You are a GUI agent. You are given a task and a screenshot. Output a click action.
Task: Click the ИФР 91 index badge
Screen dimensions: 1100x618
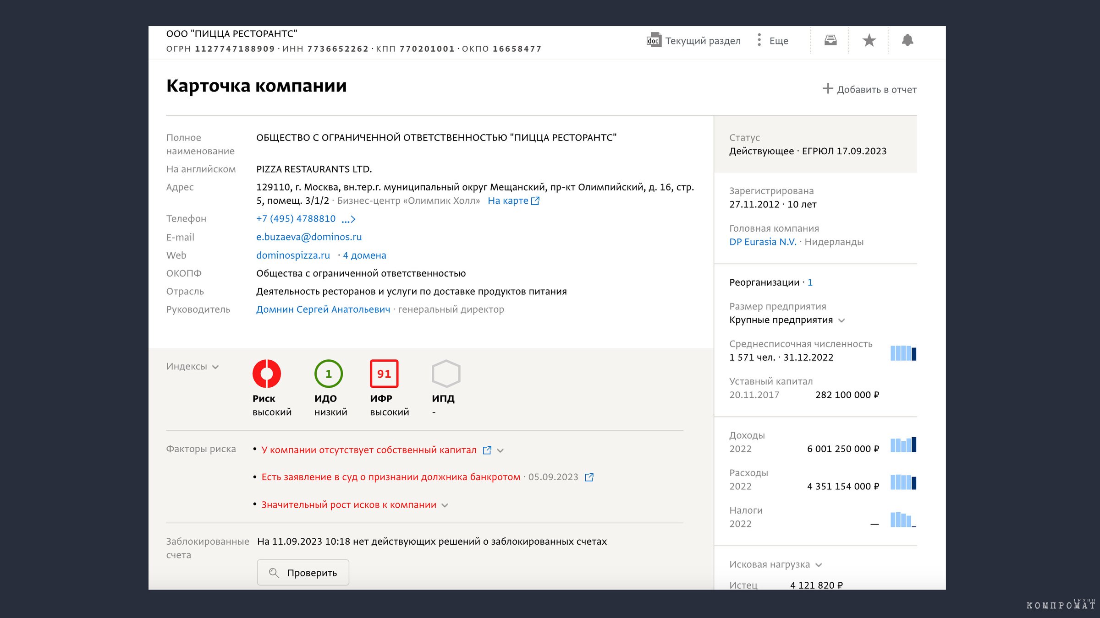(x=384, y=374)
